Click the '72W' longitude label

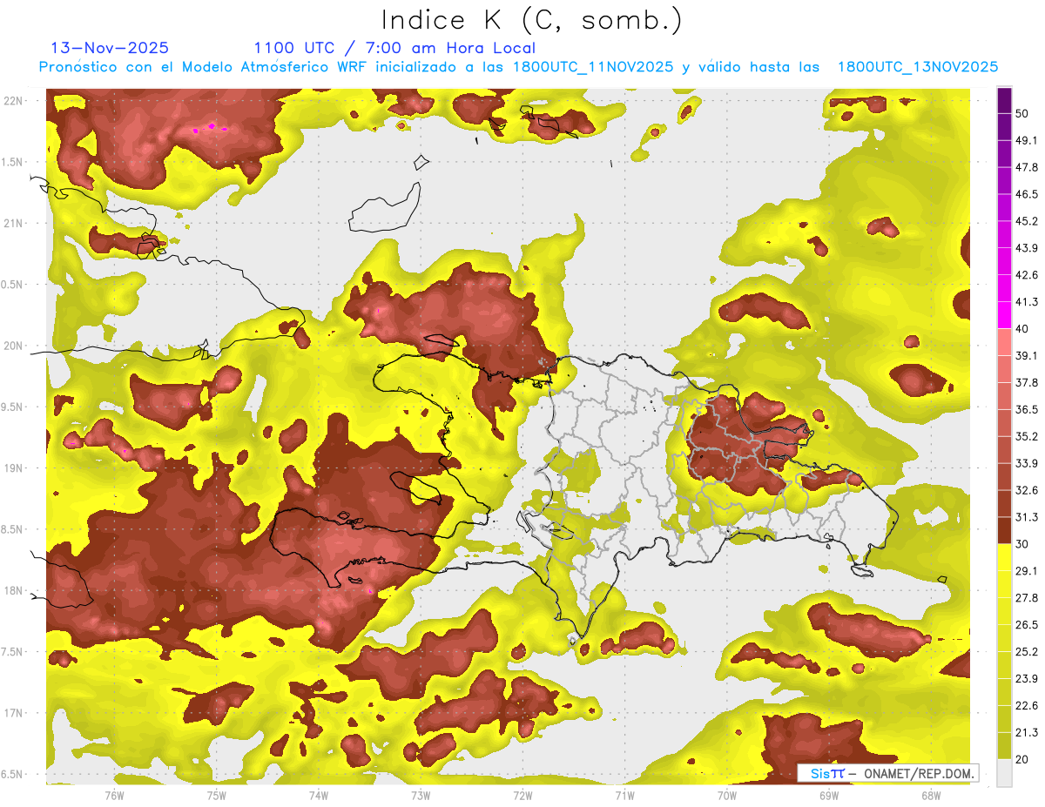click(x=522, y=795)
